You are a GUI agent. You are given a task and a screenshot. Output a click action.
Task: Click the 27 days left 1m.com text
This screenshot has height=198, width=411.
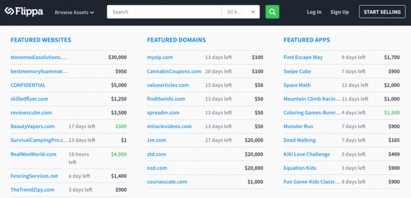[x=219, y=140]
